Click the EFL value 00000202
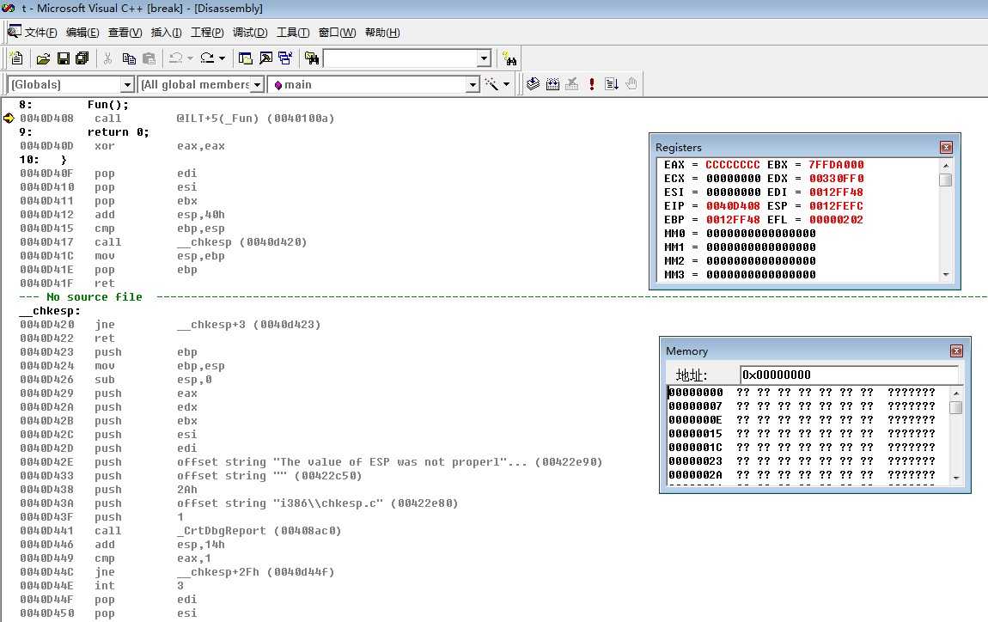Viewport: 988px width, 622px height. (836, 220)
